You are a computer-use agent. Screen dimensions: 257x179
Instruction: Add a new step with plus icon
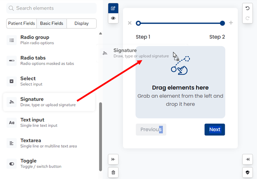231,23
